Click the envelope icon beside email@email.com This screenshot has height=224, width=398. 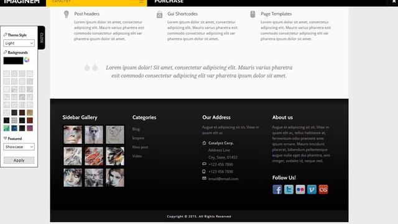(x=204, y=179)
